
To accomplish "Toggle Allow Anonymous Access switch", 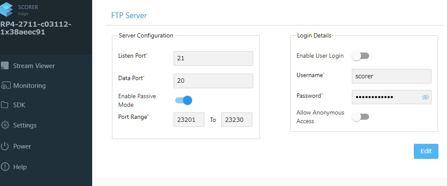I will (x=360, y=117).
